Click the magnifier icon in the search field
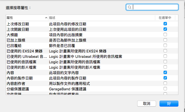Screen dimensions: 185x112 pos(129,7)
